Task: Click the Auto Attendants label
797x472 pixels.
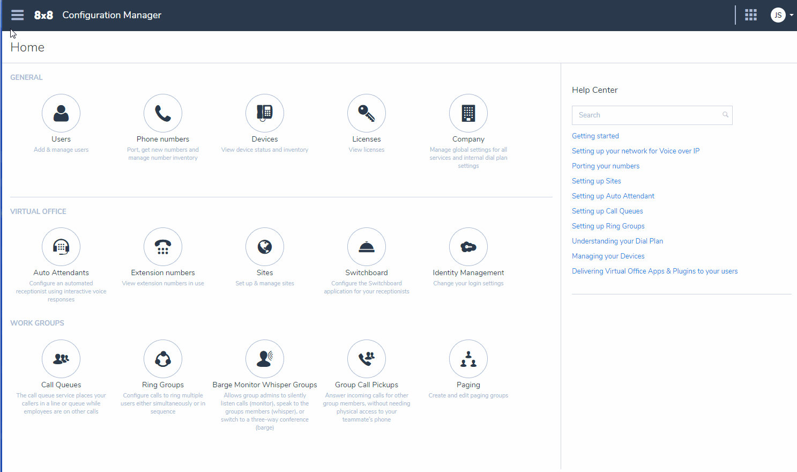Action: pos(61,272)
